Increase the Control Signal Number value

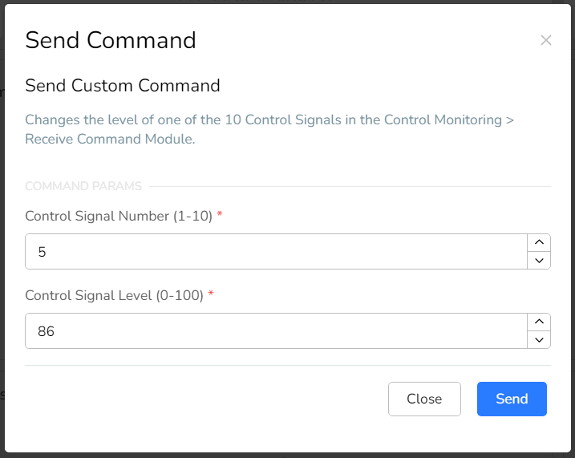[x=539, y=242]
